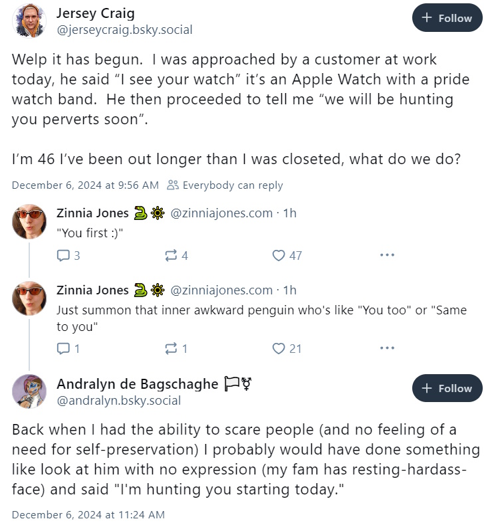Repost the awkward penguin reply

tap(171, 348)
